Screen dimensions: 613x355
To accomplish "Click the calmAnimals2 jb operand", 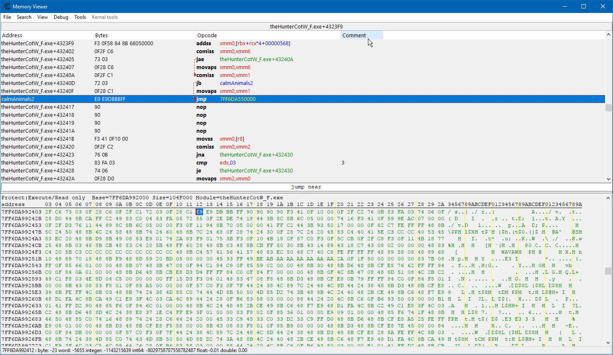I will [236, 83].
